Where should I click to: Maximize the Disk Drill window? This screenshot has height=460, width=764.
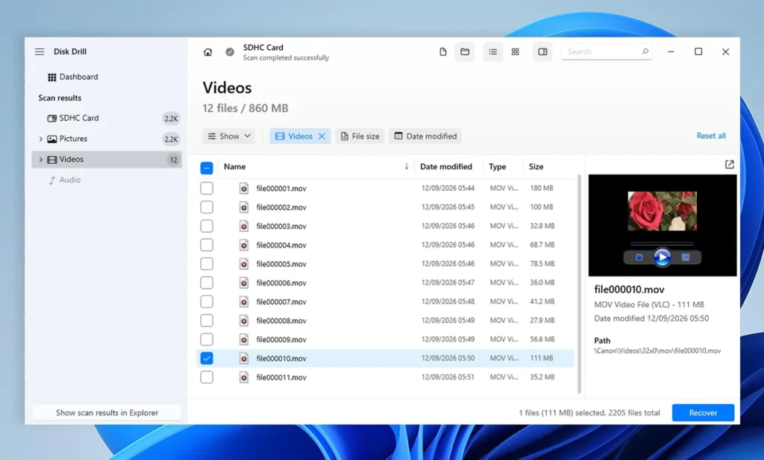(698, 51)
